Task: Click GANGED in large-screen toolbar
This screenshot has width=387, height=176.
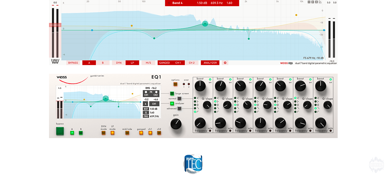Action: (x=164, y=63)
